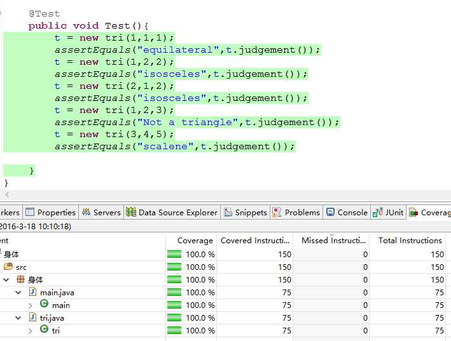Select the 身体 package row
The width and height of the screenshot is (451, 341).
[223, 279]
